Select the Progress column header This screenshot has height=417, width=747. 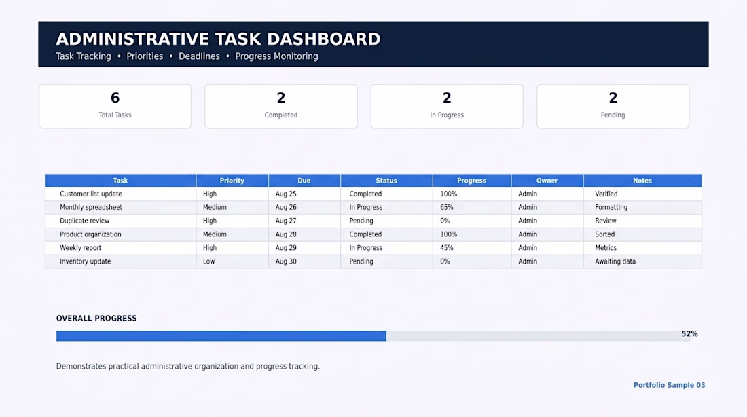(x=472, y=181)
